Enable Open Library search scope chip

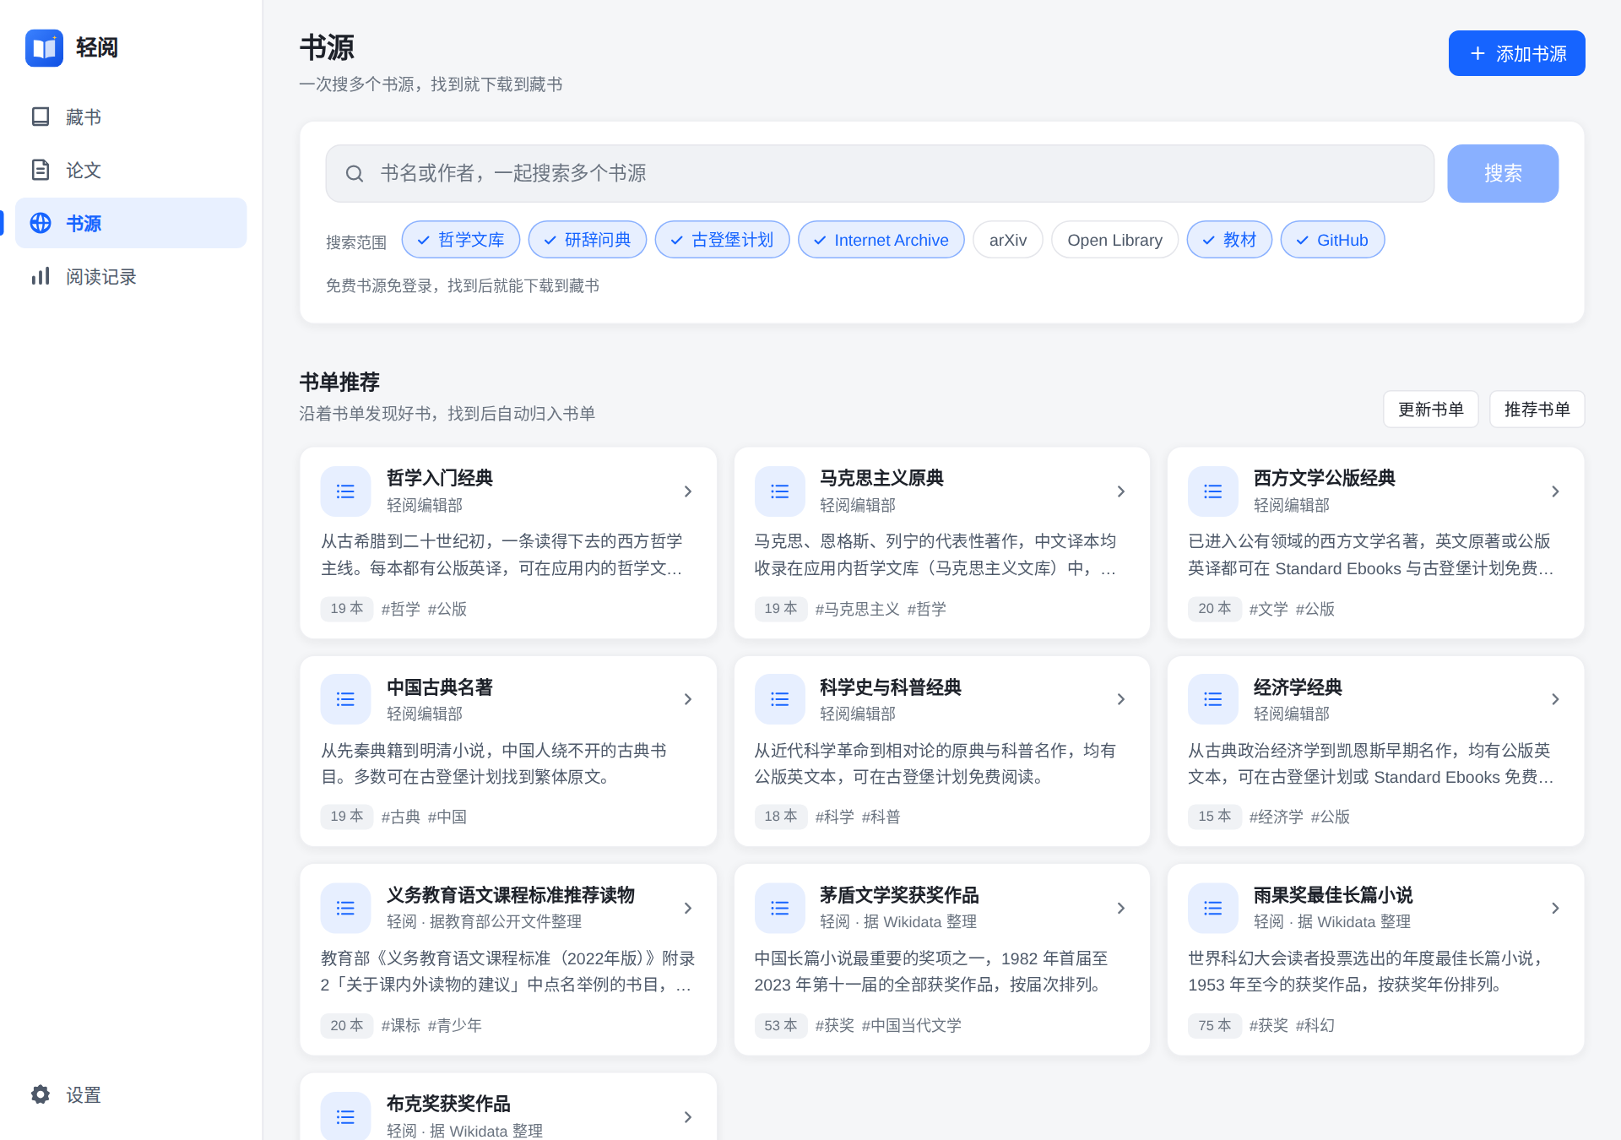coord(1114,240)
